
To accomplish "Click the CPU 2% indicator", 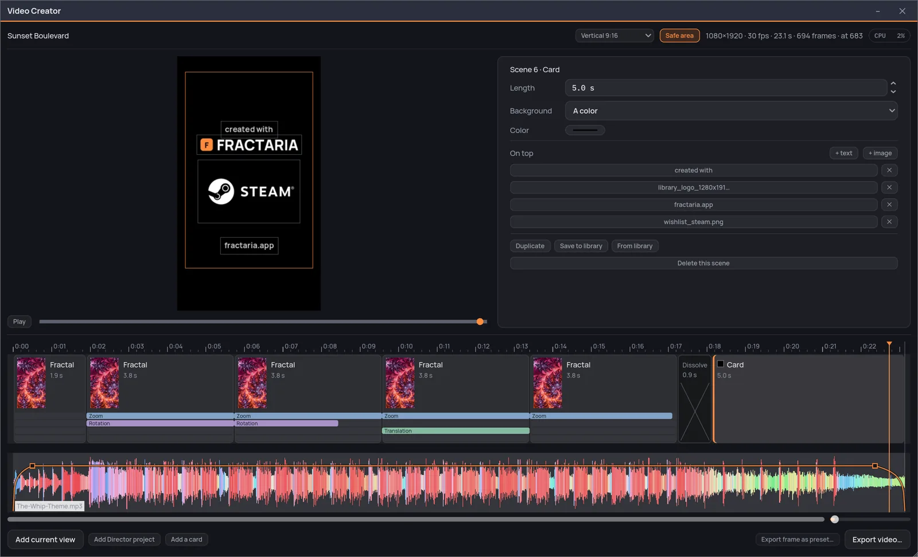I will [x=889, y=36].
